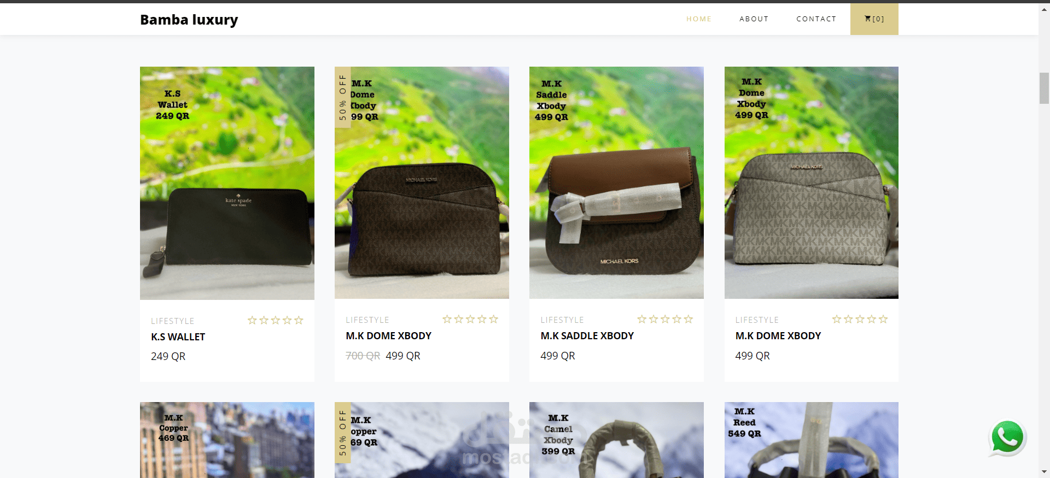
Task: Open the M.K Camel Xbody 399 QR image
Action: 616,440
